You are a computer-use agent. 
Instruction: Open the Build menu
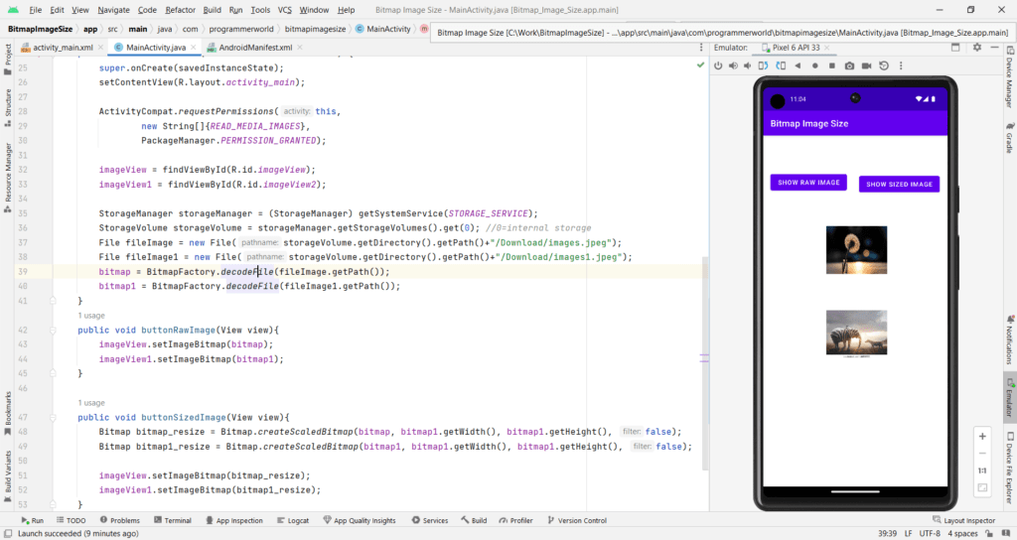coord(213,10)
